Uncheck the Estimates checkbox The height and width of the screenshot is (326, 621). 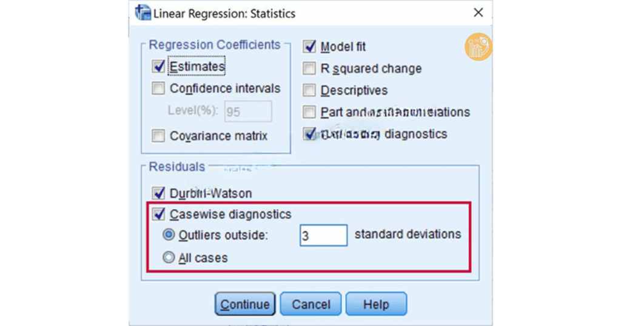[159, 66]
